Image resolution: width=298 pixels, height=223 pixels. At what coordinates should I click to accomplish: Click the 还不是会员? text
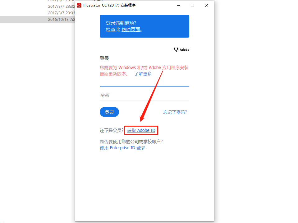112,131
